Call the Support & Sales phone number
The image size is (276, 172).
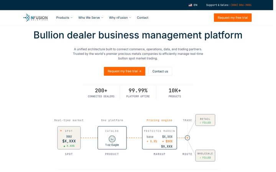click(x=241, y=5)
